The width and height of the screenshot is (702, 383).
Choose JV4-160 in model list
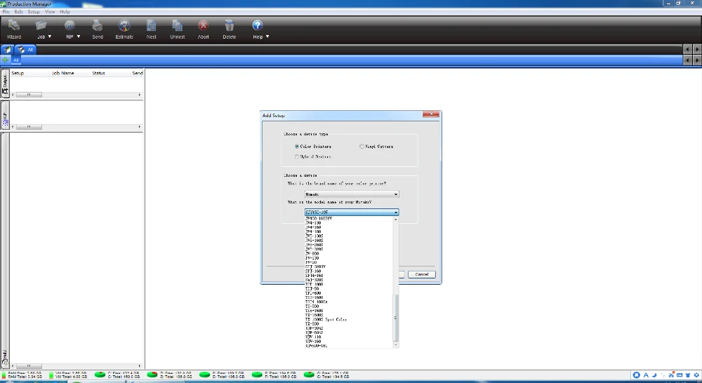coord(349,227)
